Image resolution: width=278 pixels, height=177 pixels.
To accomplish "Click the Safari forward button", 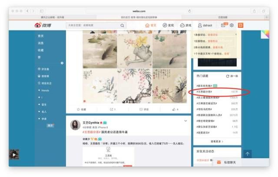I will [x=33, y=11].
